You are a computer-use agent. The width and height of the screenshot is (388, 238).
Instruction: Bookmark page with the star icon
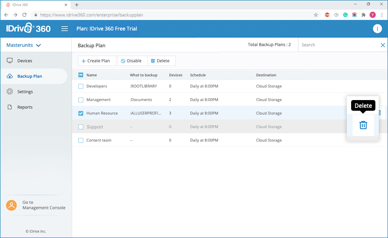point(316,15)
